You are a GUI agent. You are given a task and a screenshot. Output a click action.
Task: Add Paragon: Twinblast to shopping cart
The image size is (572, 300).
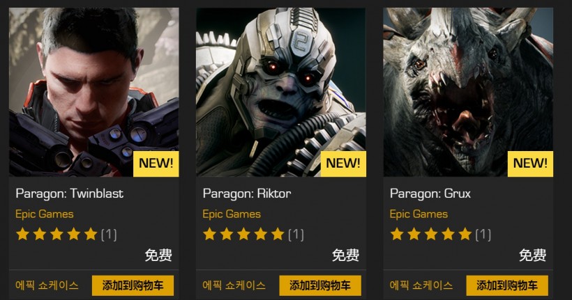(x=133, y=285)
